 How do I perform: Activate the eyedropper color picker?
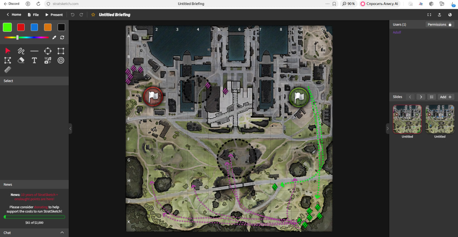[54, 37]
